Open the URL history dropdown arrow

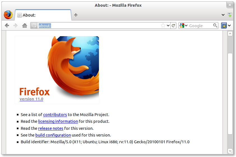coord(168,26)
